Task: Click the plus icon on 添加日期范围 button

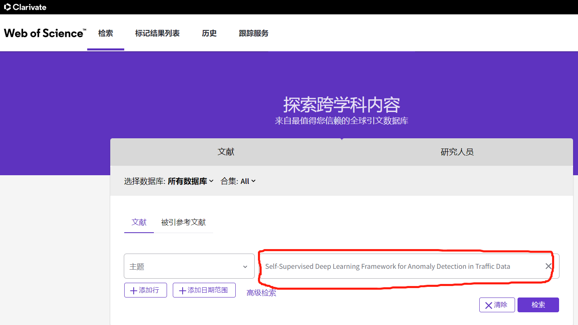Action: [182, 290]
